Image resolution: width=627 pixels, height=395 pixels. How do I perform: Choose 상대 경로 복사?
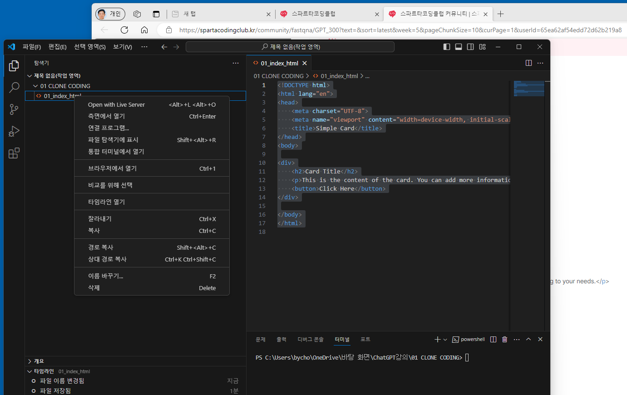(152, 259)
